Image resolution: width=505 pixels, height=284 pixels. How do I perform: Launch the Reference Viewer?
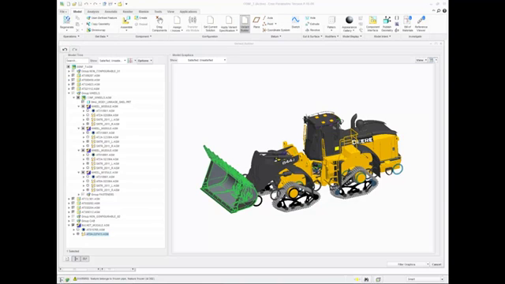pos(421,24)
